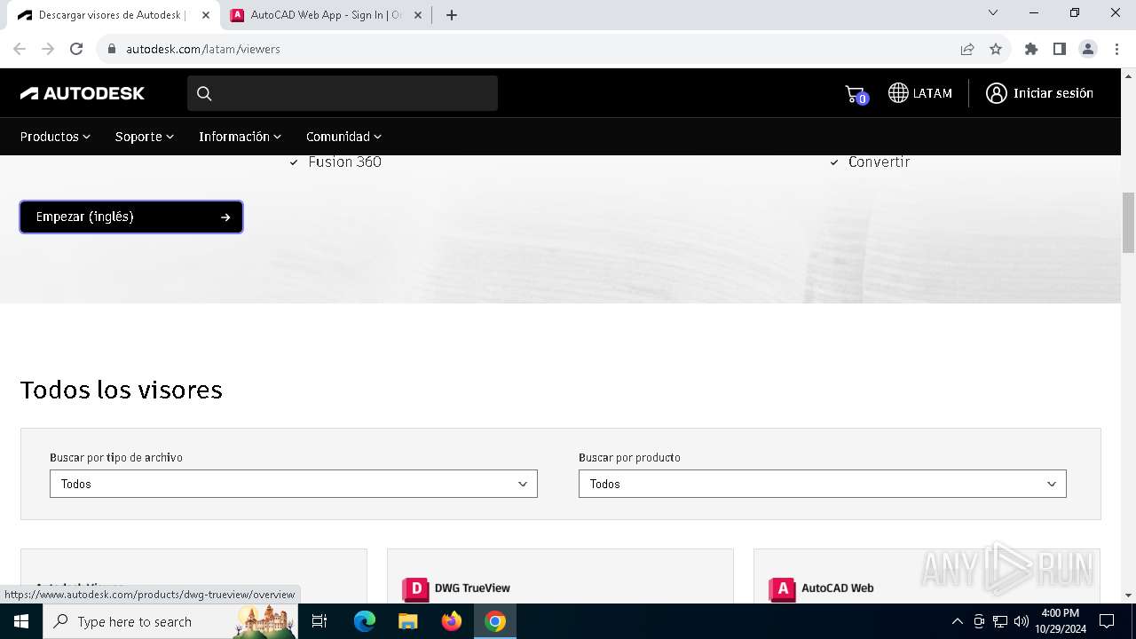Click the network icon in the system tray
The height and width of the screenshot is (639, 1136).
[1000, 621]
